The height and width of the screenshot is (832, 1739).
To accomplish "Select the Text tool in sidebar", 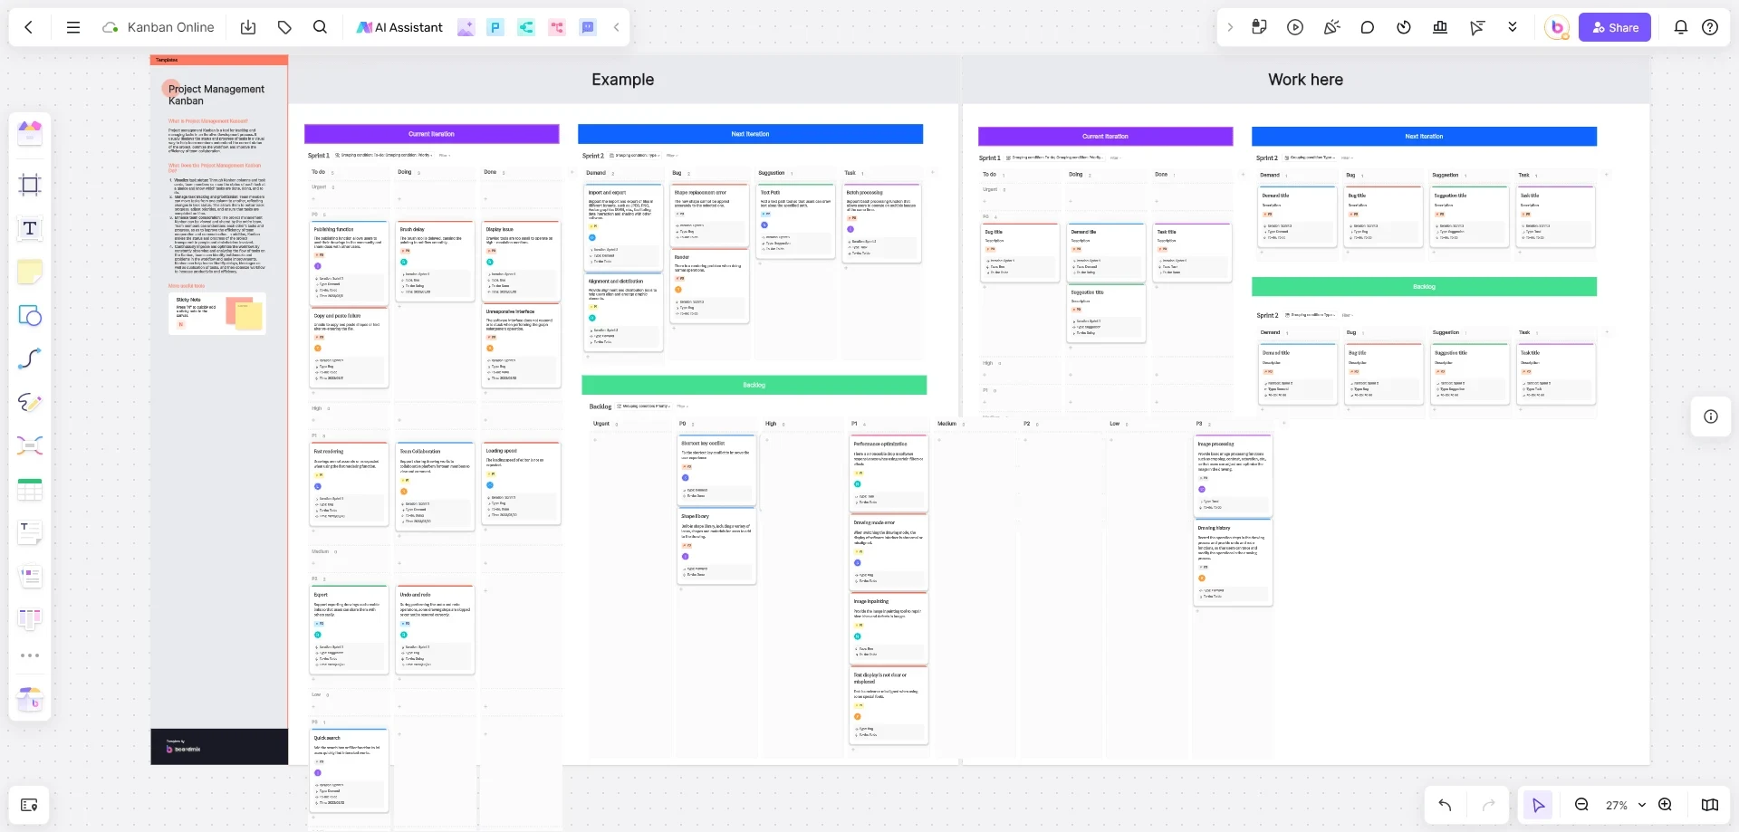I will tap(30, 228).
